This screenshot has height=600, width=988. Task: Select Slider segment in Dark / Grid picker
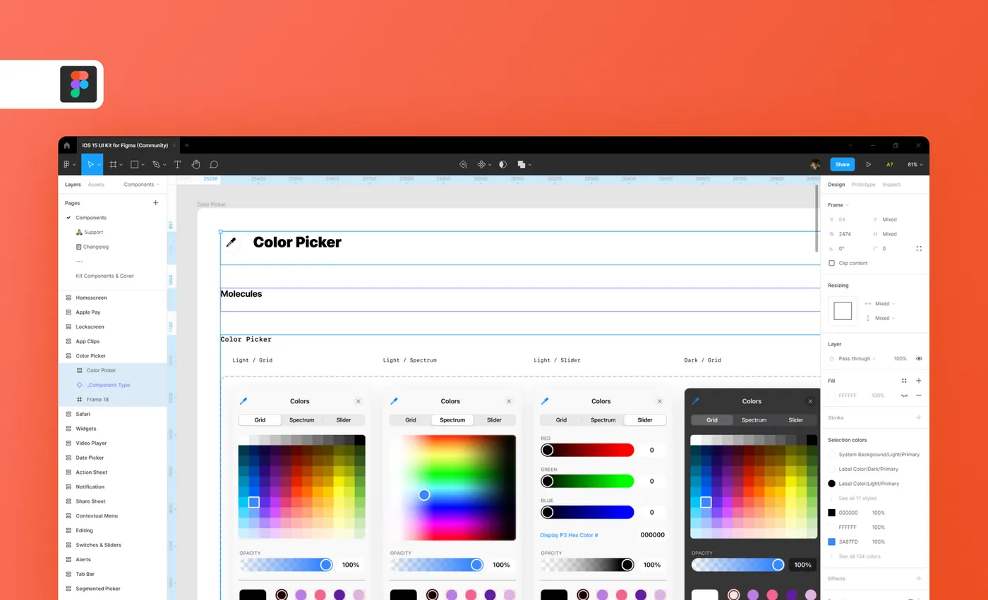(x=795, y=420)
